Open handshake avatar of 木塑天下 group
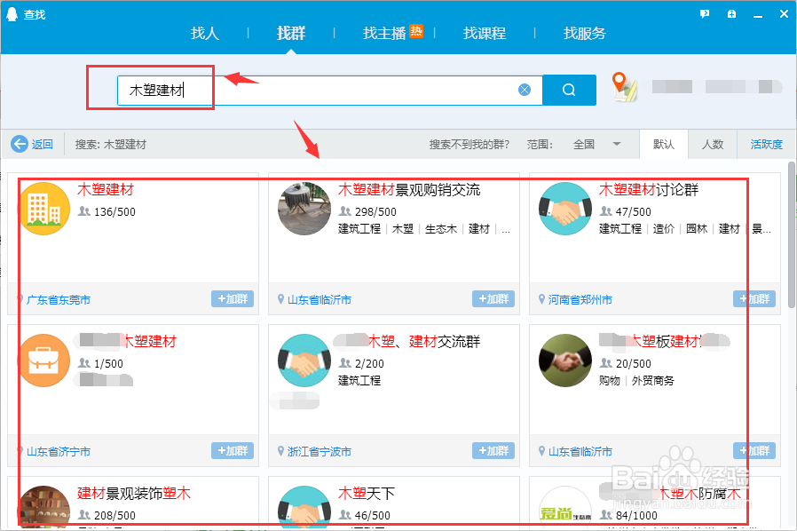 point(304,506)
